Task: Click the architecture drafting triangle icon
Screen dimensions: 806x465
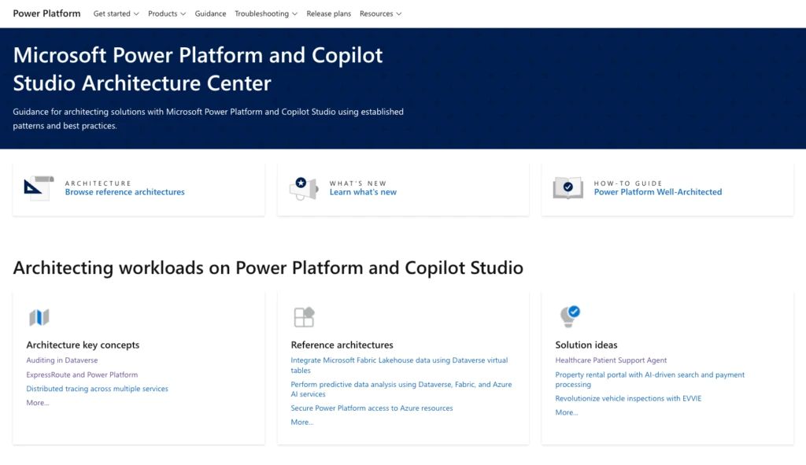Action: pos(39,188)
